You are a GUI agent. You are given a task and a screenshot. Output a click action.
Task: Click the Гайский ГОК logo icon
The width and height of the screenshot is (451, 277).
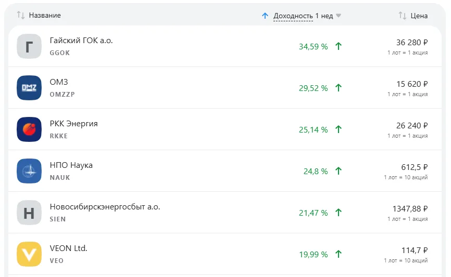(29, 46)
